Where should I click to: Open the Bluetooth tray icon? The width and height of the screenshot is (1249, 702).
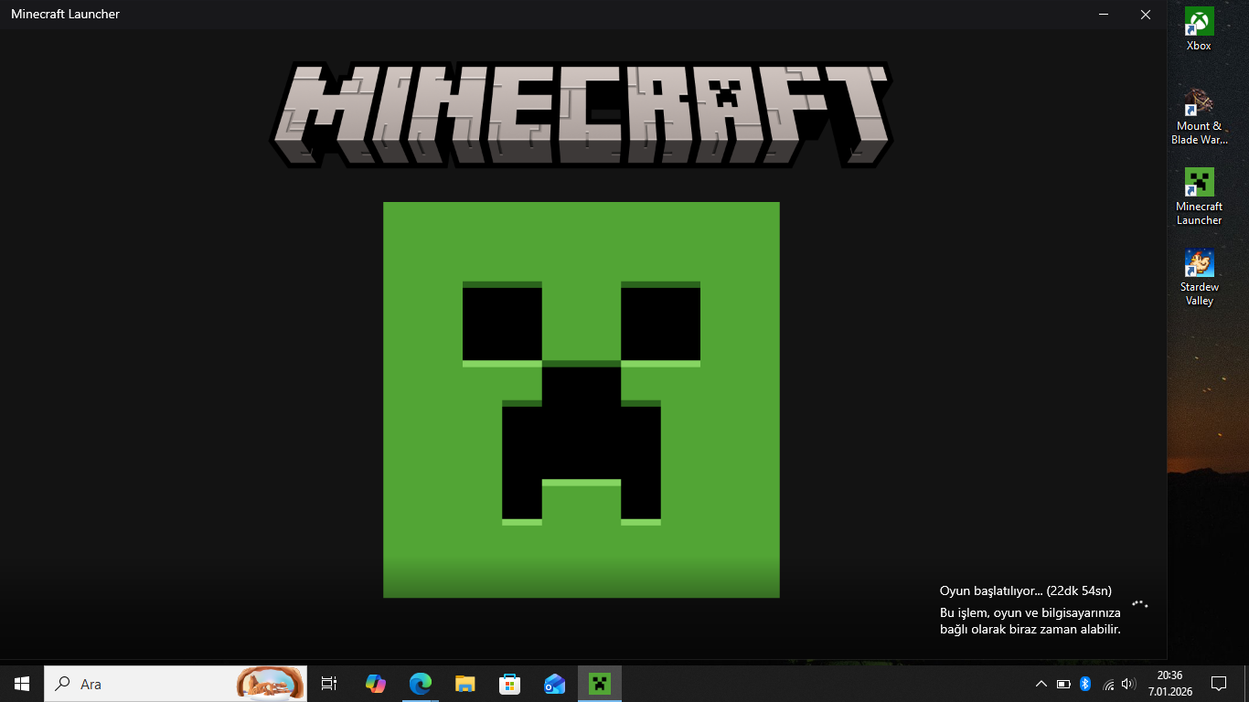[1085, 684]
